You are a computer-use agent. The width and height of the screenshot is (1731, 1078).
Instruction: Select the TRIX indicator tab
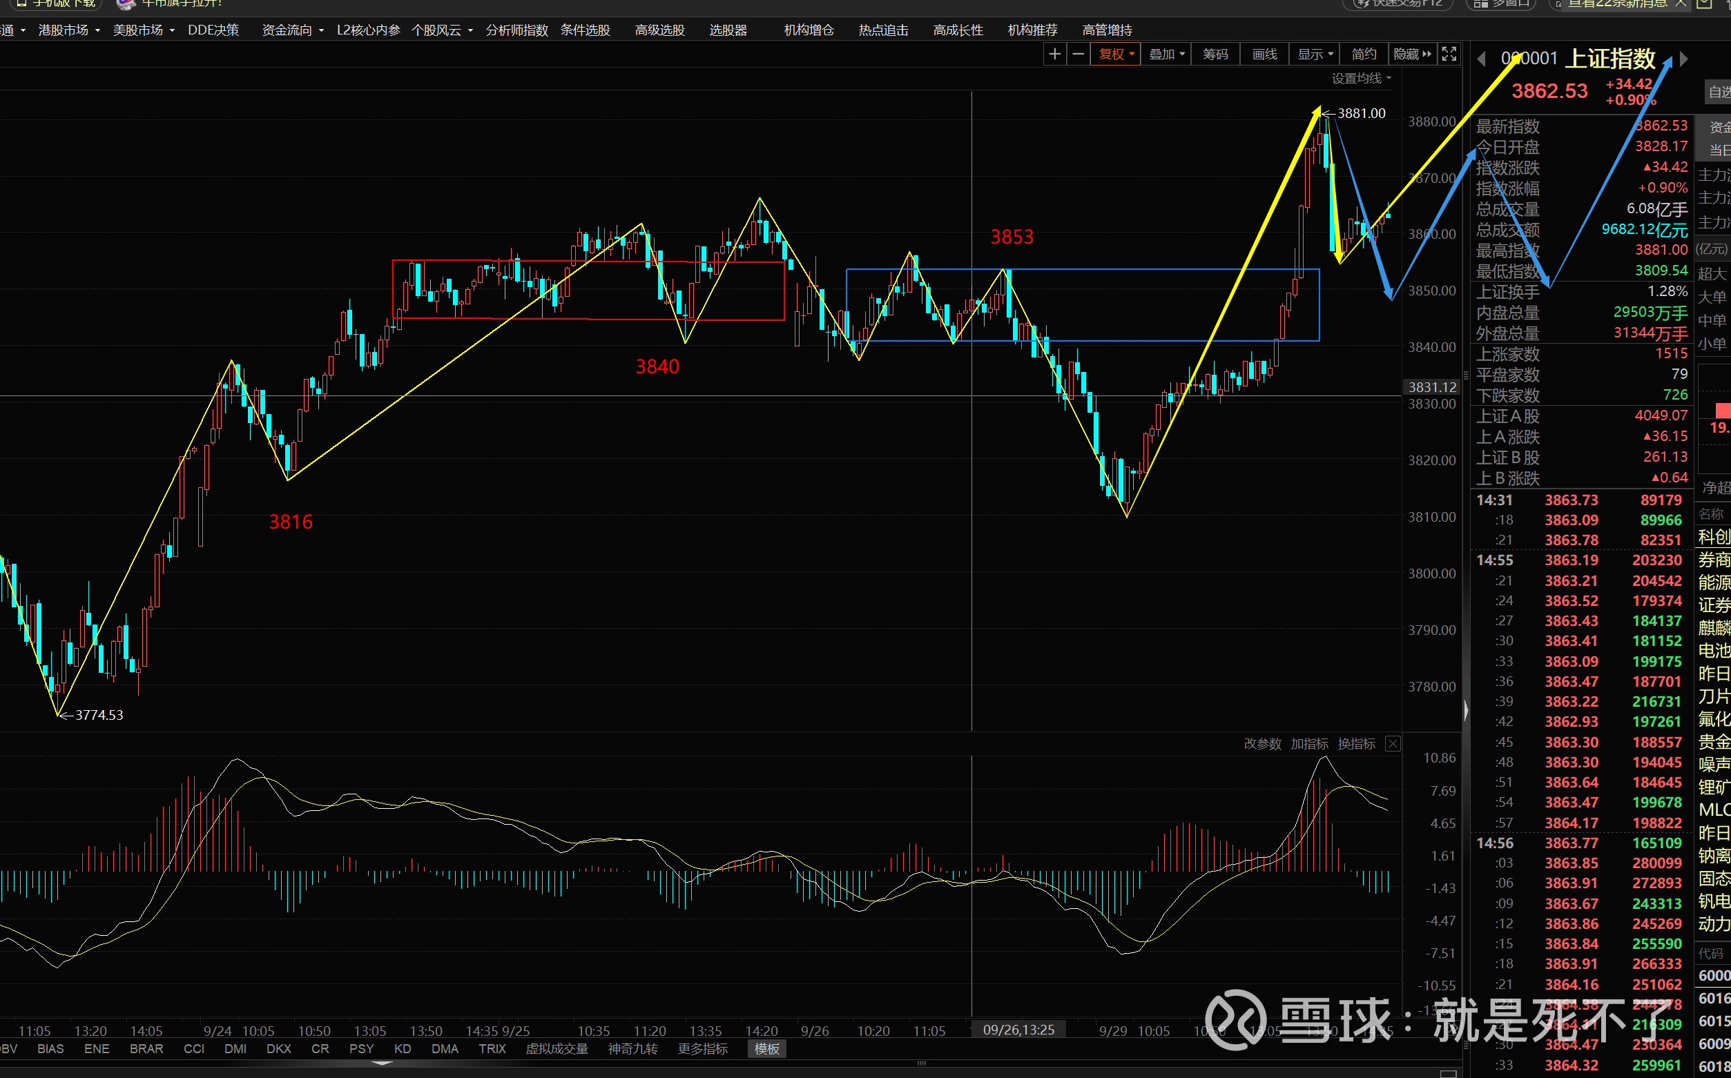492,1049
